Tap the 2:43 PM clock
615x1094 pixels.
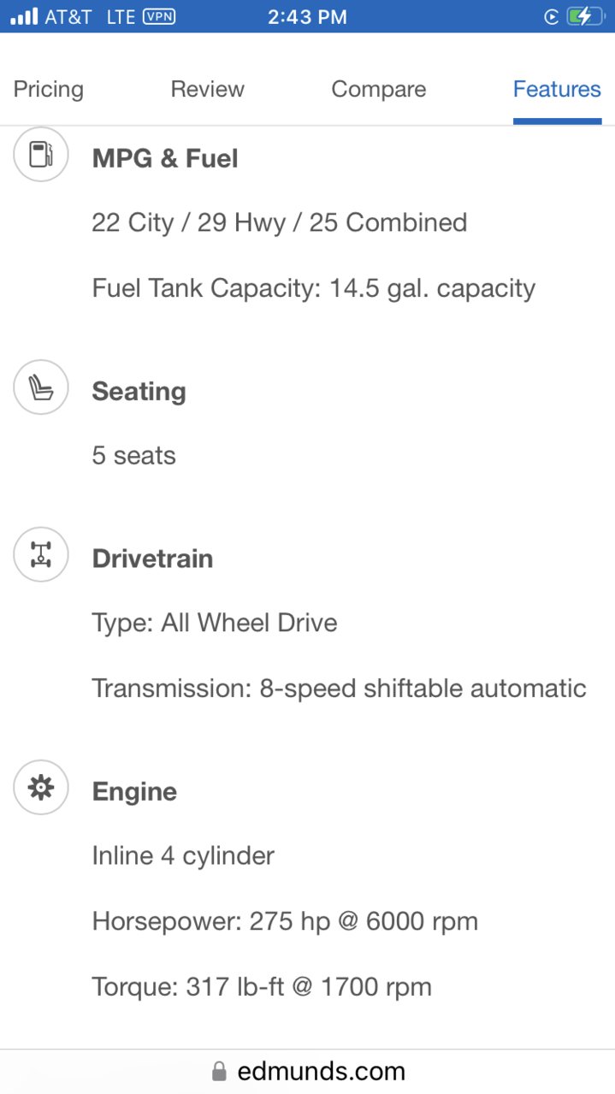[x=307, y=17]
